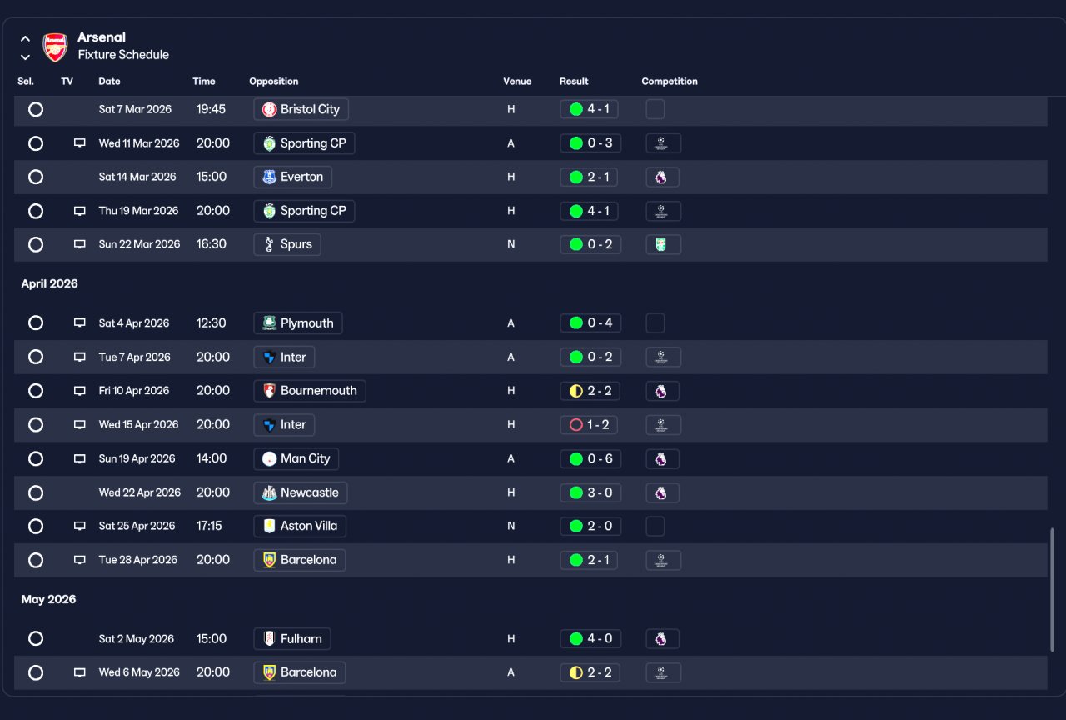Open the Man City opposition button

point(296,458)
